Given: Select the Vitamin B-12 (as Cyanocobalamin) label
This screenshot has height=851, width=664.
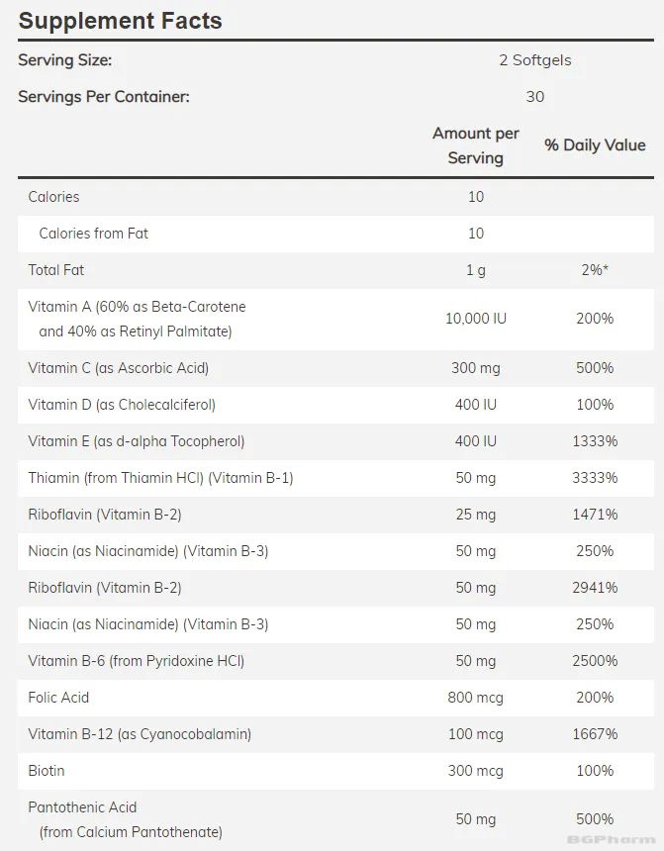Looking at the screenshot, I should tap(140, 734).
